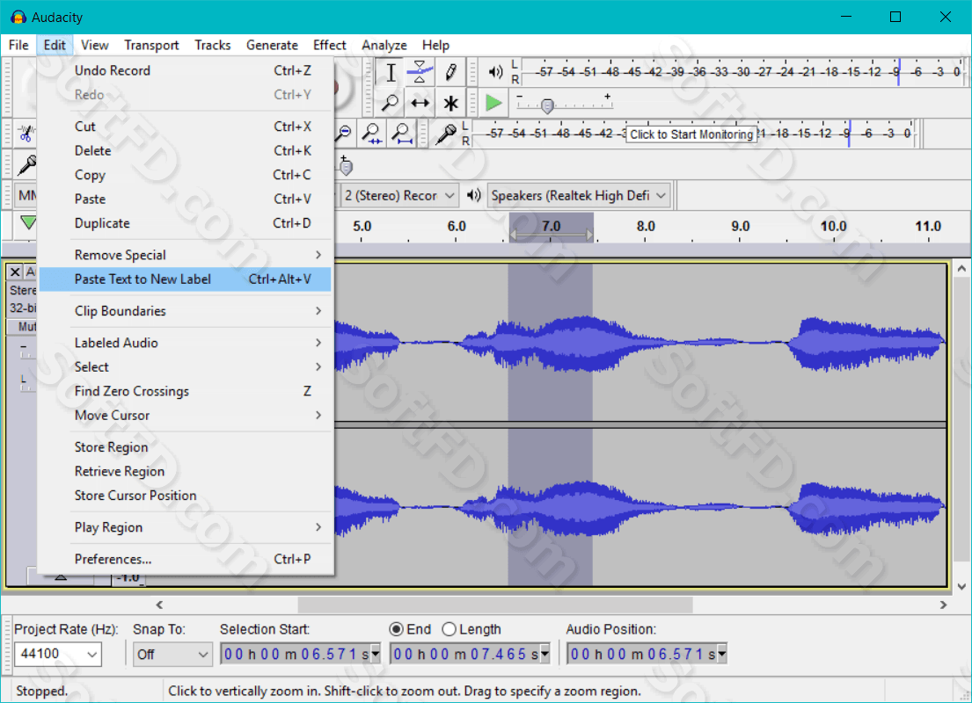Expand the Clip Boundaries submenu
The image size is (972, 703).
coord(186,311)
